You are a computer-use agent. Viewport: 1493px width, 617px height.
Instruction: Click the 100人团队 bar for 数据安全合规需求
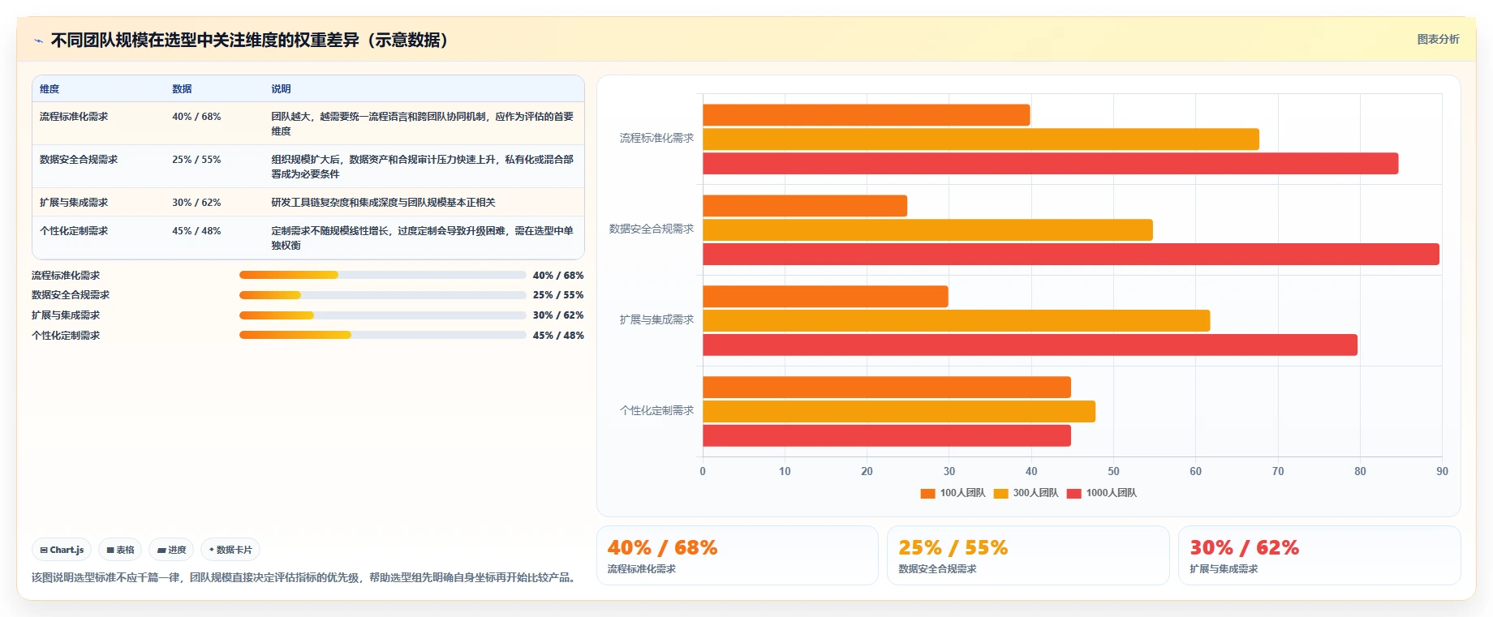tap(805, 206)
